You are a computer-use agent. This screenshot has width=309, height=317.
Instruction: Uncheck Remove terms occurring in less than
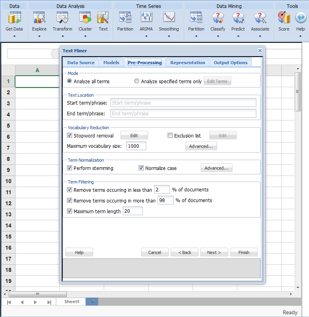click(69, 190)
